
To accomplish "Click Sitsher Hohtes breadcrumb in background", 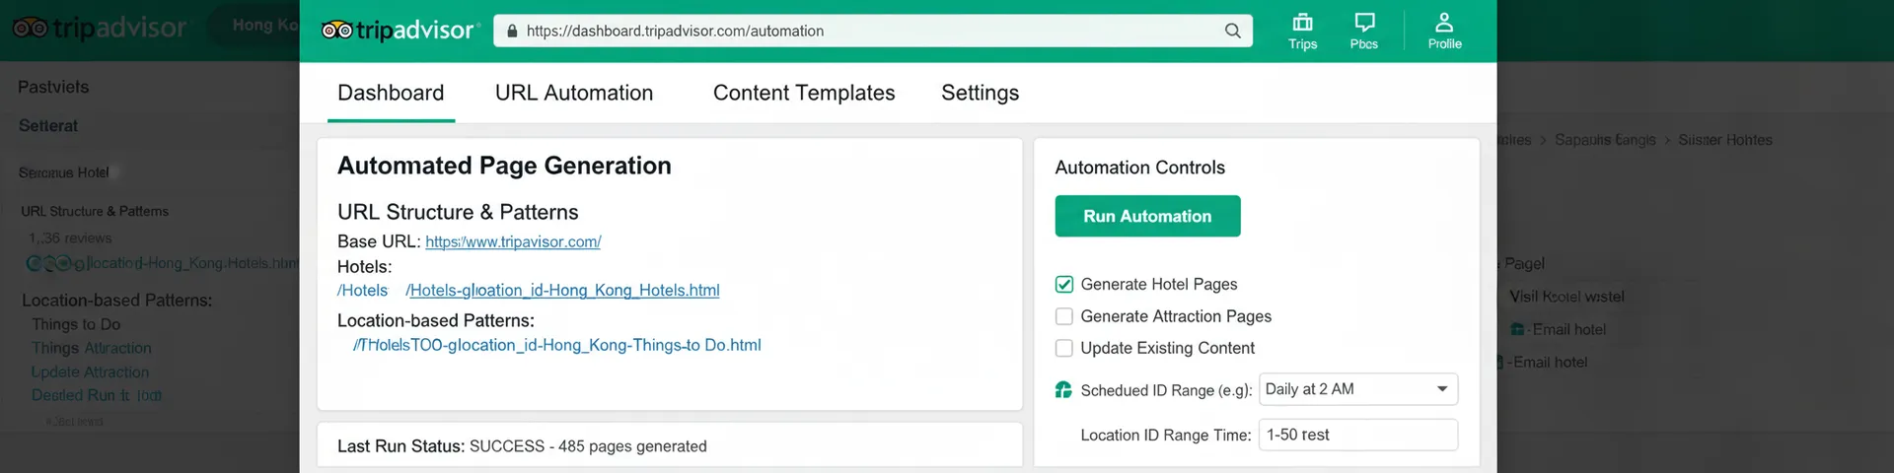I will pyautogui.click(x=1725, y=140).
